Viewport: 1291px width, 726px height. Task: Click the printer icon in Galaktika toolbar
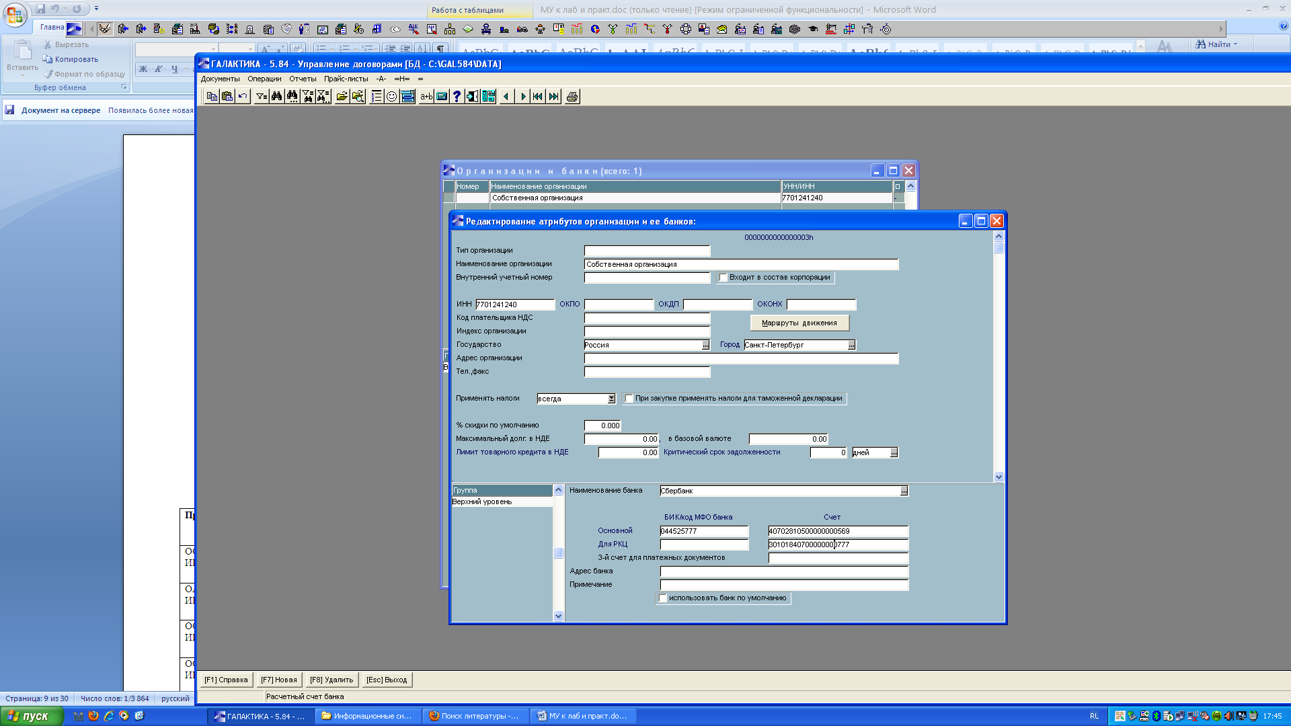pos(572,96)
